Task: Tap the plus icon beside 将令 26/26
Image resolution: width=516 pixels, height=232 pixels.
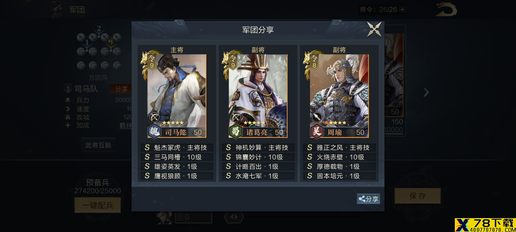Action: (x=403, y=9)
